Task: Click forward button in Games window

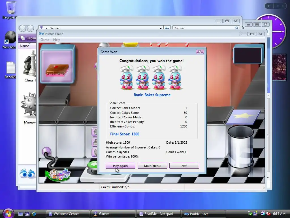Action: (x=30, y=28)
